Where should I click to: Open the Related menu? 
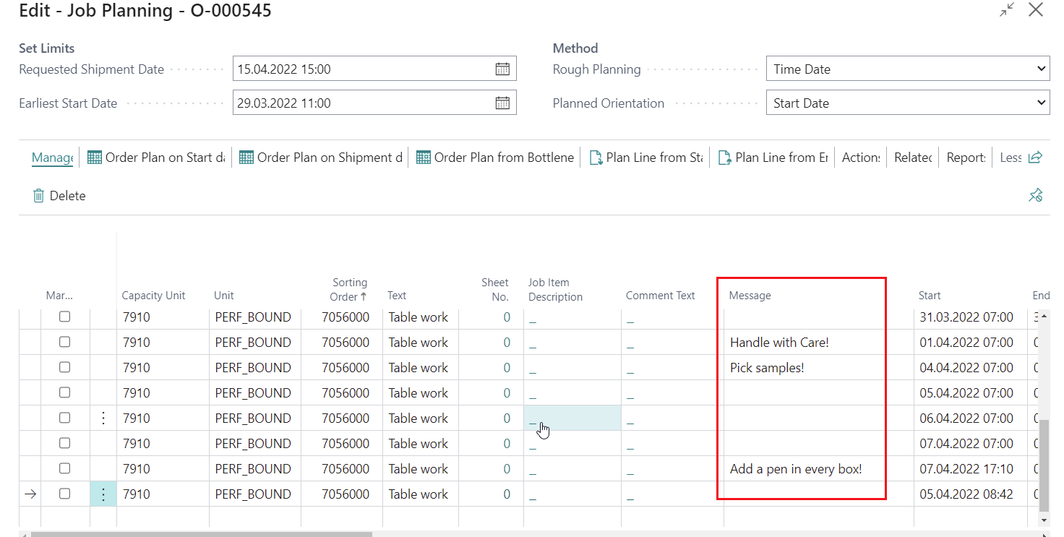point(913,158)
